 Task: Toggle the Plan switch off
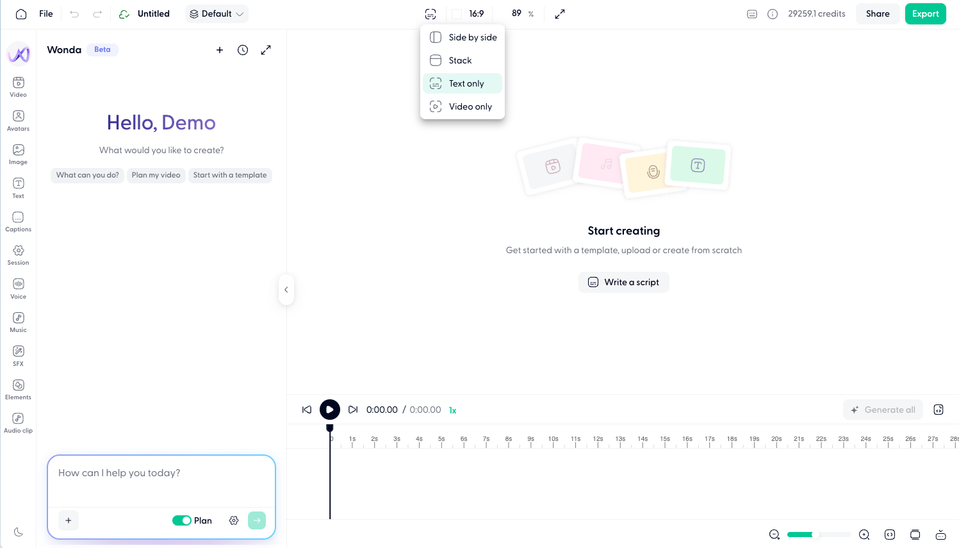click(x=182, y=520)
